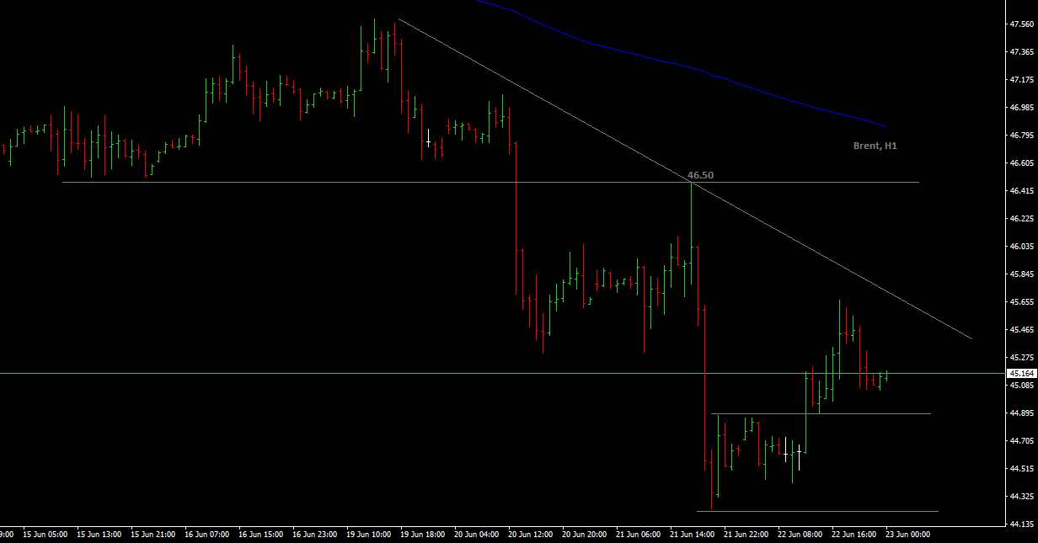Screen dimensions: 1038x543
Task: Click the 22 Jun 08:00 time label
Action: pos(800,534)
